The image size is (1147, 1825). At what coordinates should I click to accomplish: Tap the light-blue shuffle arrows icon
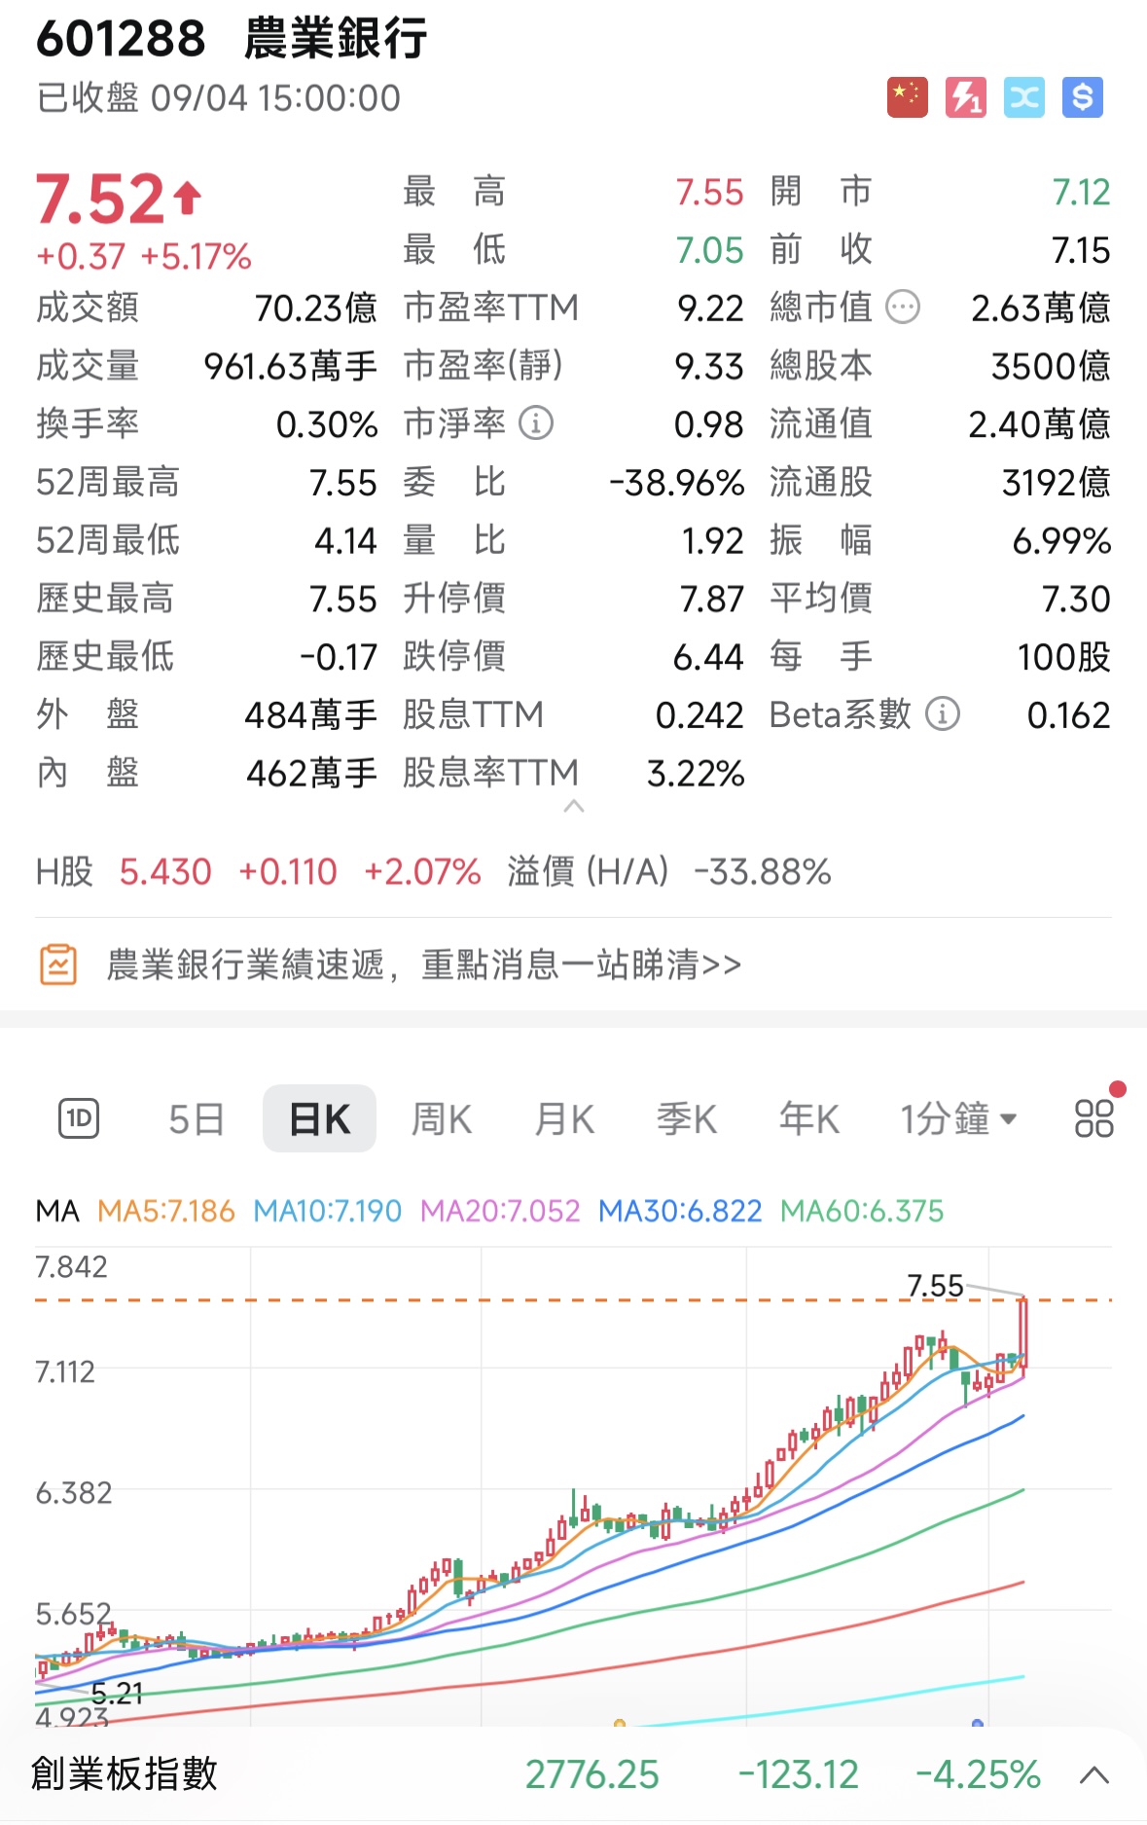point(1023,97)
